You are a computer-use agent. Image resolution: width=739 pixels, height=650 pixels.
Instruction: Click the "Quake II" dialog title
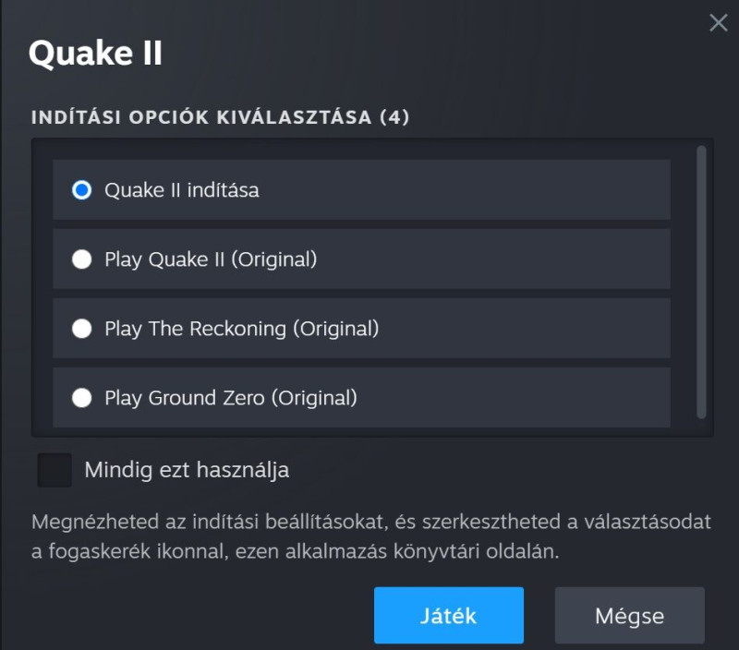point(95,54)
